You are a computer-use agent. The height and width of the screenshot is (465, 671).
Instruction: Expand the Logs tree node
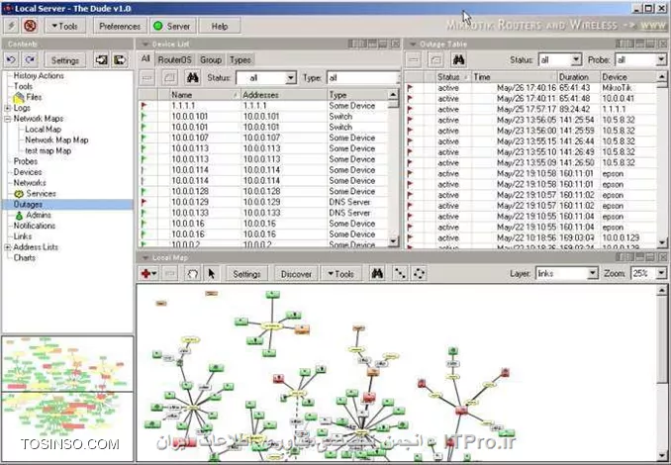tap(7, 108)
